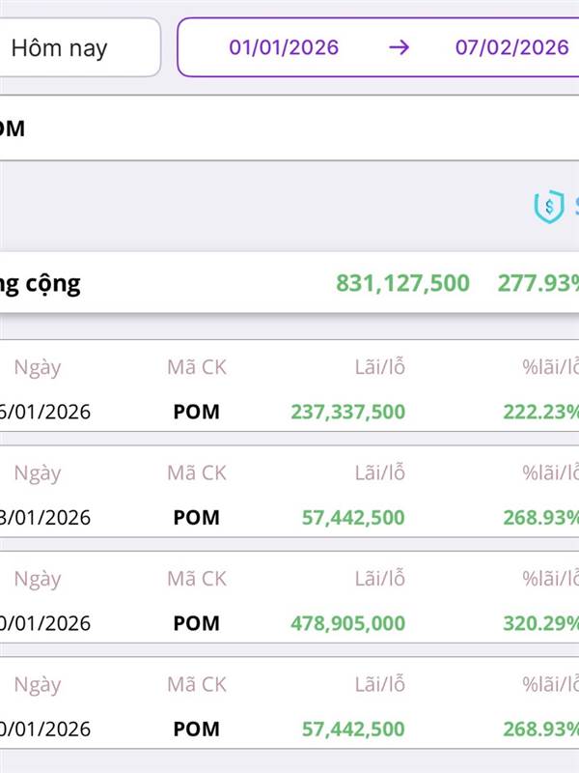Tap POM code in the 478,905,000 row
This screenshot has height=773, width=579.
coord(197,623)
